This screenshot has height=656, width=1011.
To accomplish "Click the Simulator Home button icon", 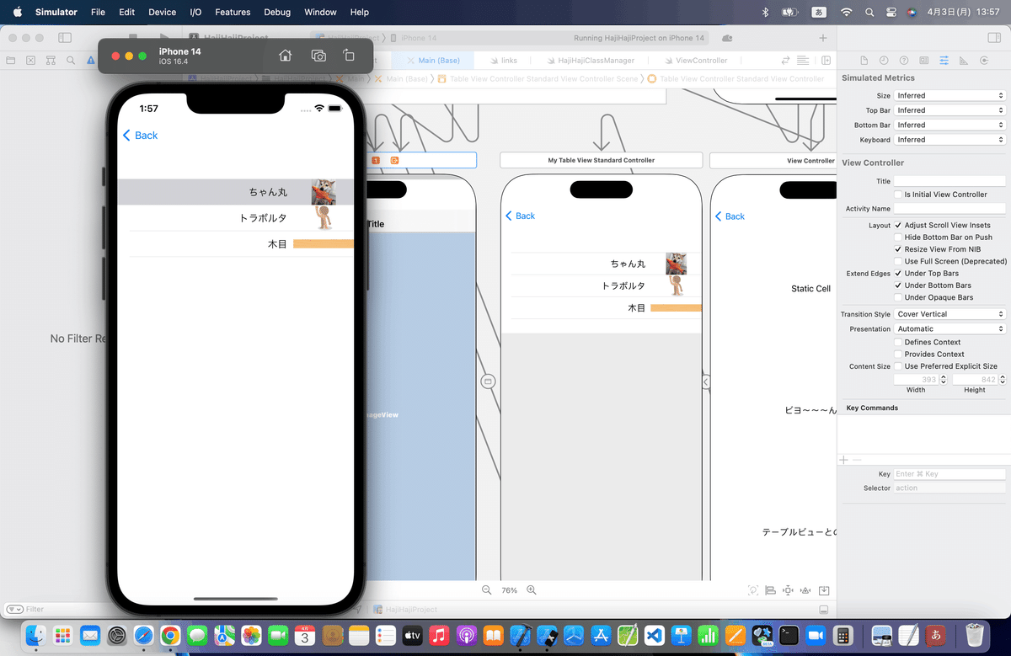I will (286, 56).
